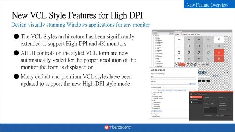
Task: Select the Panel tree item
Action: tap(158, 58)
